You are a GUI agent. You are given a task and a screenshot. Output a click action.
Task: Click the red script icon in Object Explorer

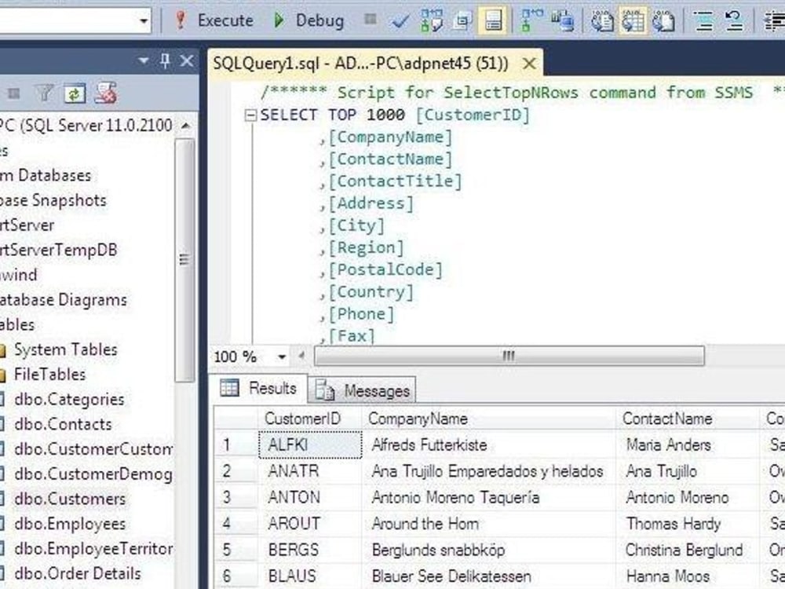click(106, 93)
